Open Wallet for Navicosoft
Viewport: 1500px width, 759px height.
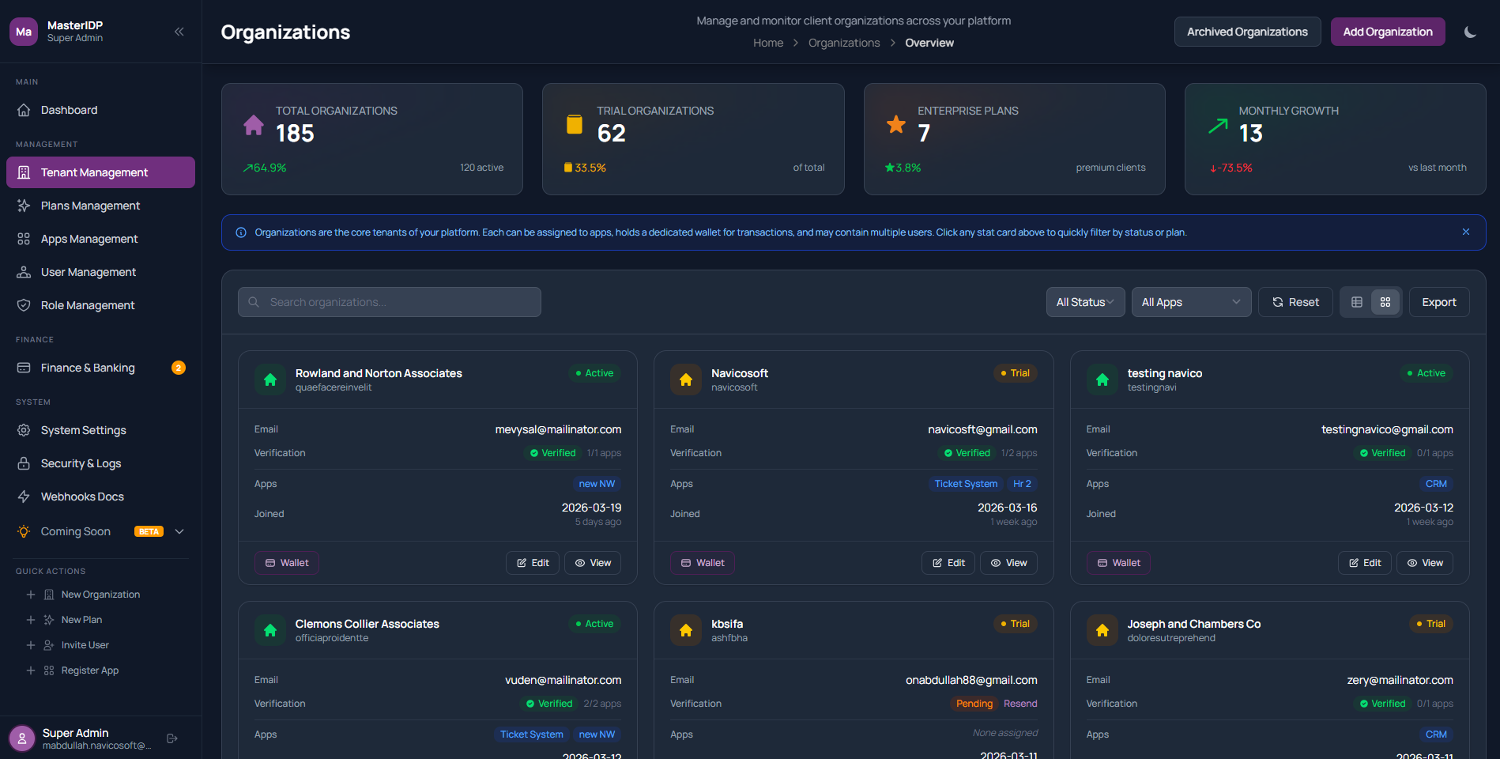click(x=703, y=563)
